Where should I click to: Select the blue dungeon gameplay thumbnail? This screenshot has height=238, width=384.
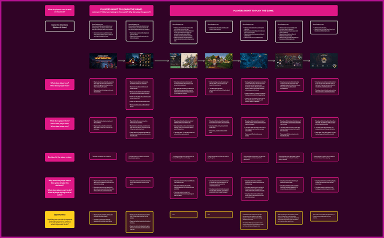[253, 61]
